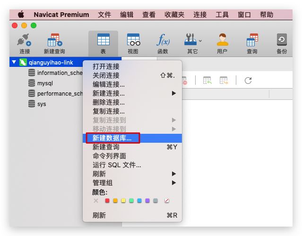Screen dimensions: 302x236
Task: Expand the Manage Group (管理组) submenu arrow
Action: click(174, 183)
